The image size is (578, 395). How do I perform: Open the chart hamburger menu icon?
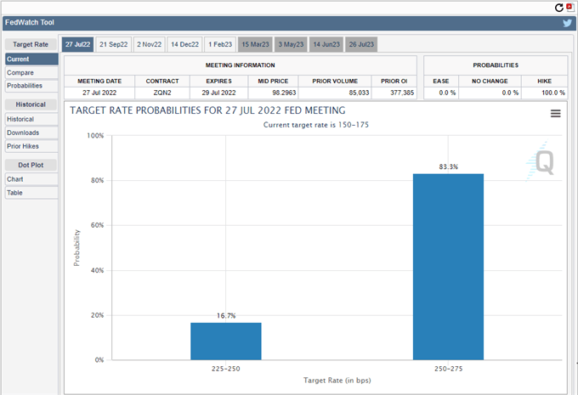(556, 114)
